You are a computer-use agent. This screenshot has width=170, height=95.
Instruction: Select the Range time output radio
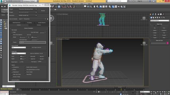[x=12, y=37]
